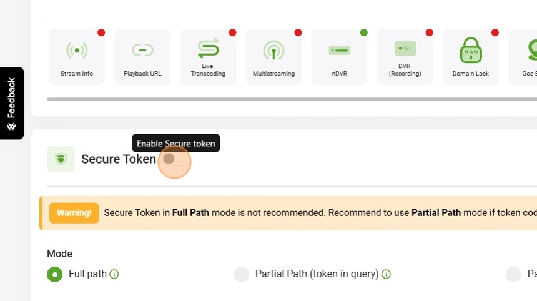Viewport: 537px width, 301px height.
Task: Click the Multistreaming red status dot
Action: (298, 32)
